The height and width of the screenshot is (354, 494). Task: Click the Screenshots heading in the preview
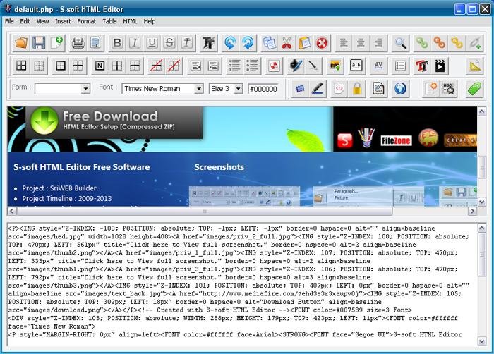pos(219,167)
